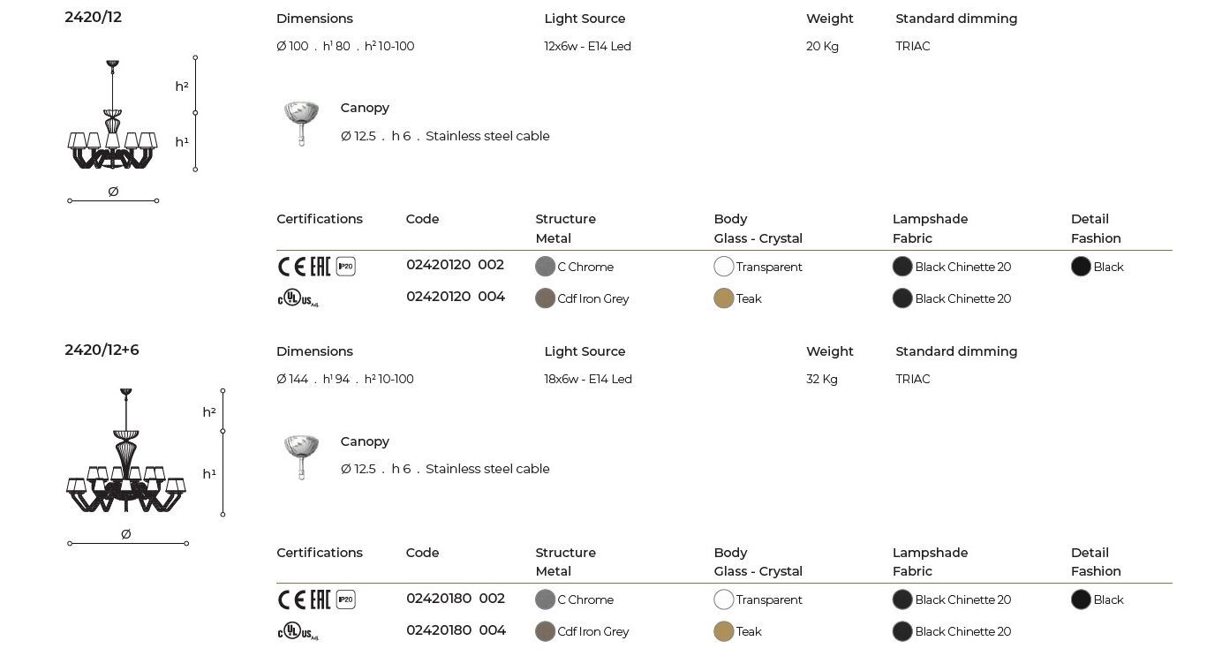Image resolution: width=1207 pixels, height=671 pixels.
Task: Click the CE mark in the 2420/12 certifications
Action: pos(290,267)
